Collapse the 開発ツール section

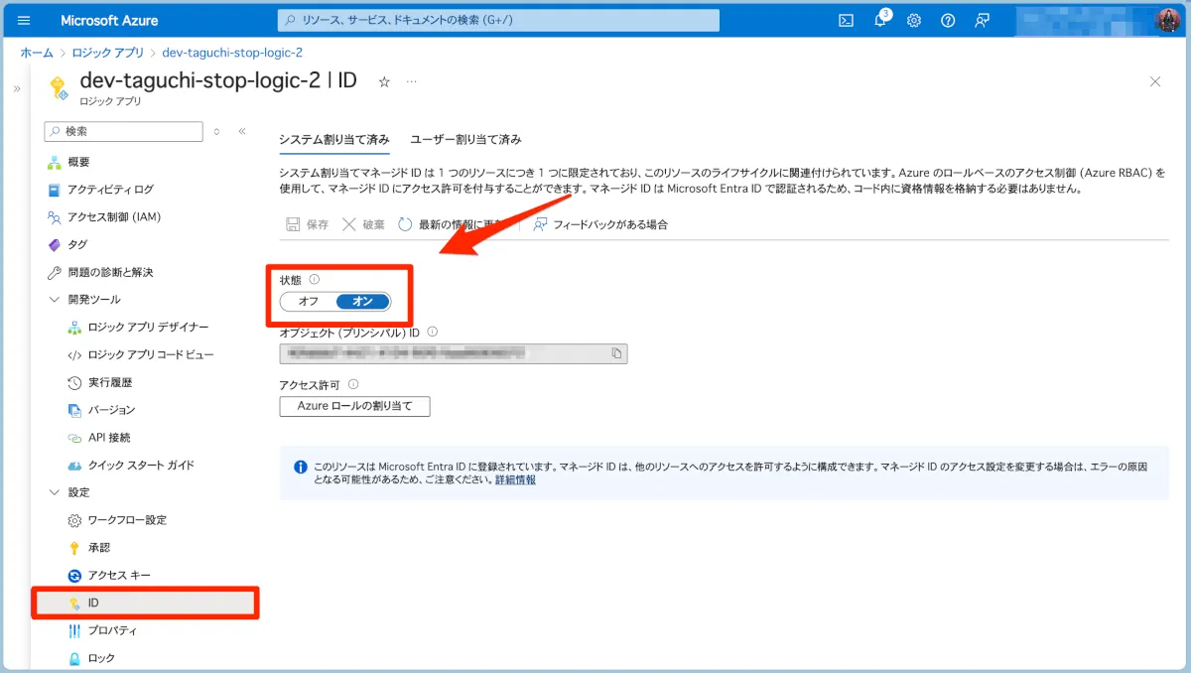coord(56,299)
